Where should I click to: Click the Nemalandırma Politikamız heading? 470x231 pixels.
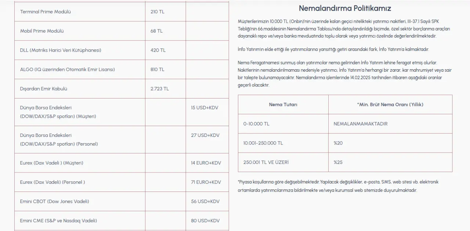(345, 8)
